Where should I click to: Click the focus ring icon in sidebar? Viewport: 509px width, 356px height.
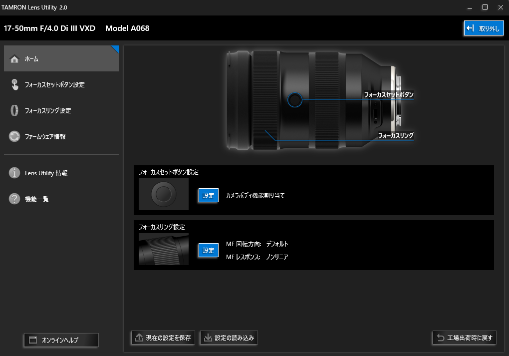14,111
